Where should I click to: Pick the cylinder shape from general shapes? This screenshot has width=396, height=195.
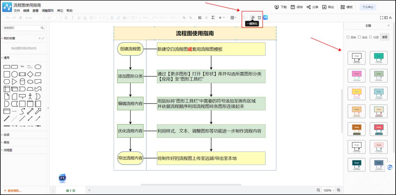pos(22,82)
